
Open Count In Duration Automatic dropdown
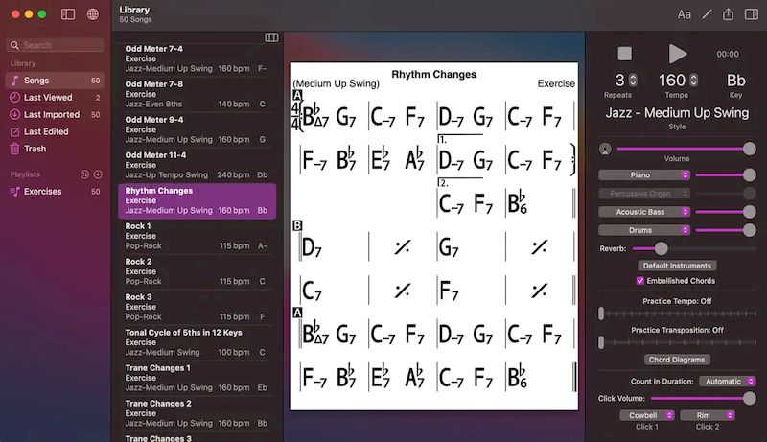tap(728, 382)
